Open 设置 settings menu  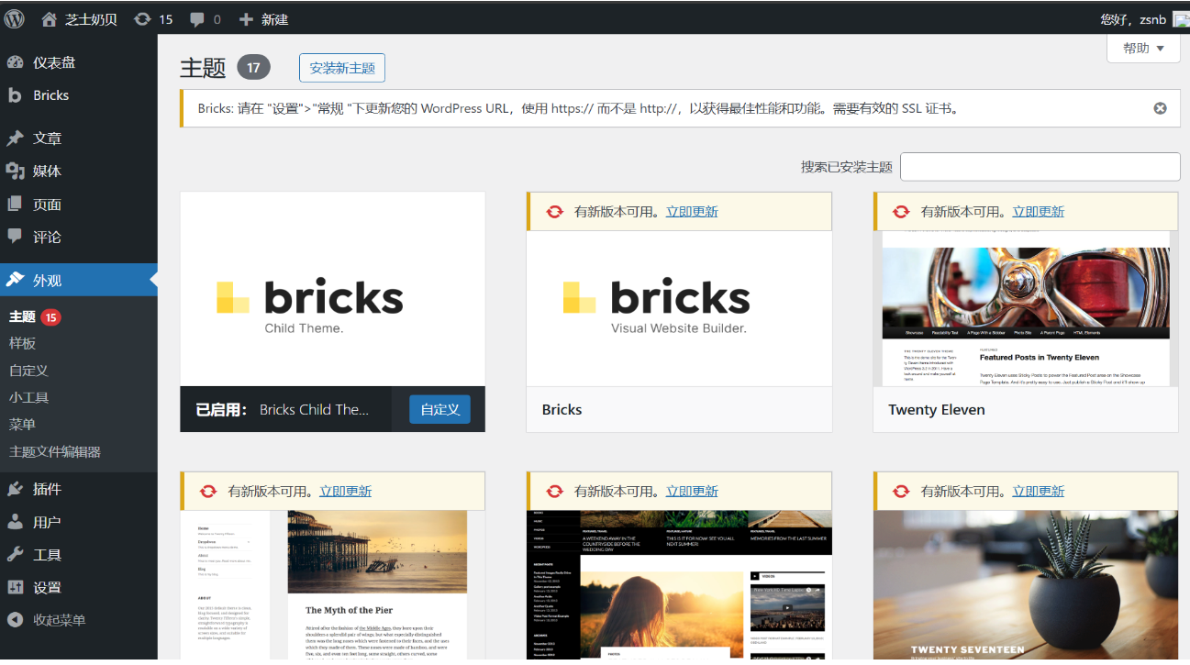tap(47, 587)
